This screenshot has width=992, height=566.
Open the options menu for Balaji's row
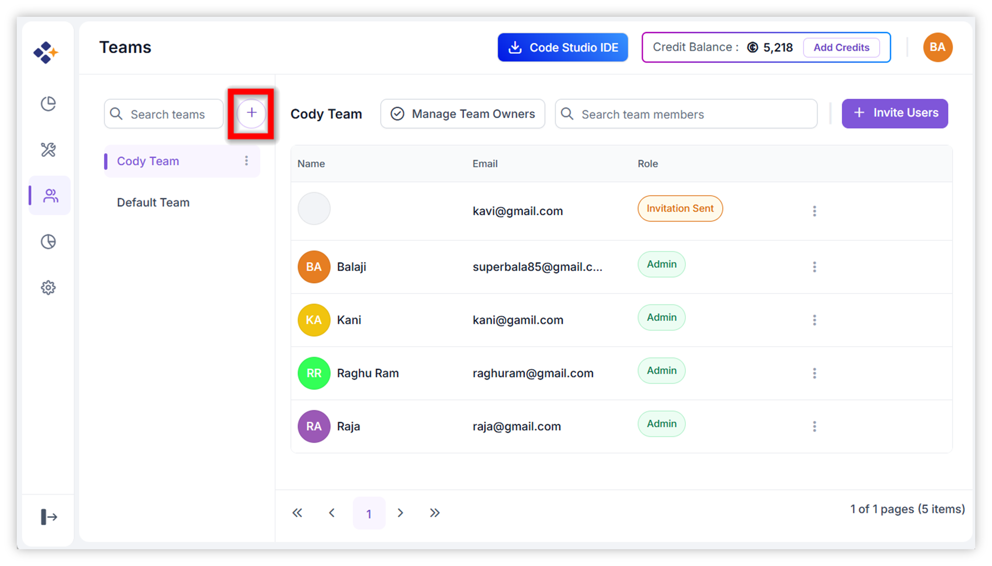tap(815, 267)
